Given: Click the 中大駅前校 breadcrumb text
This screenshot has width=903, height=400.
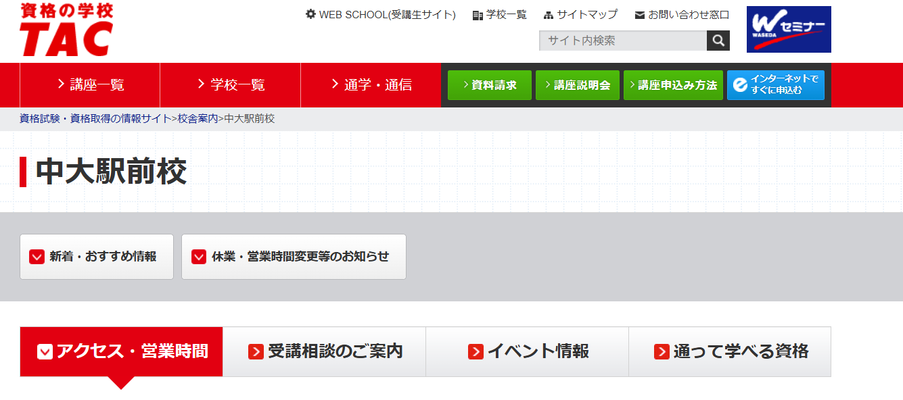Looking at the screenshot, I should 249,118.
